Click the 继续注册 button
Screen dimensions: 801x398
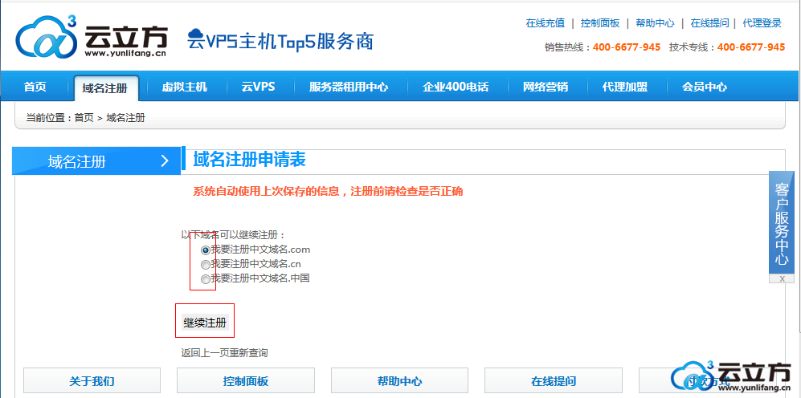(x=205, y=323)
